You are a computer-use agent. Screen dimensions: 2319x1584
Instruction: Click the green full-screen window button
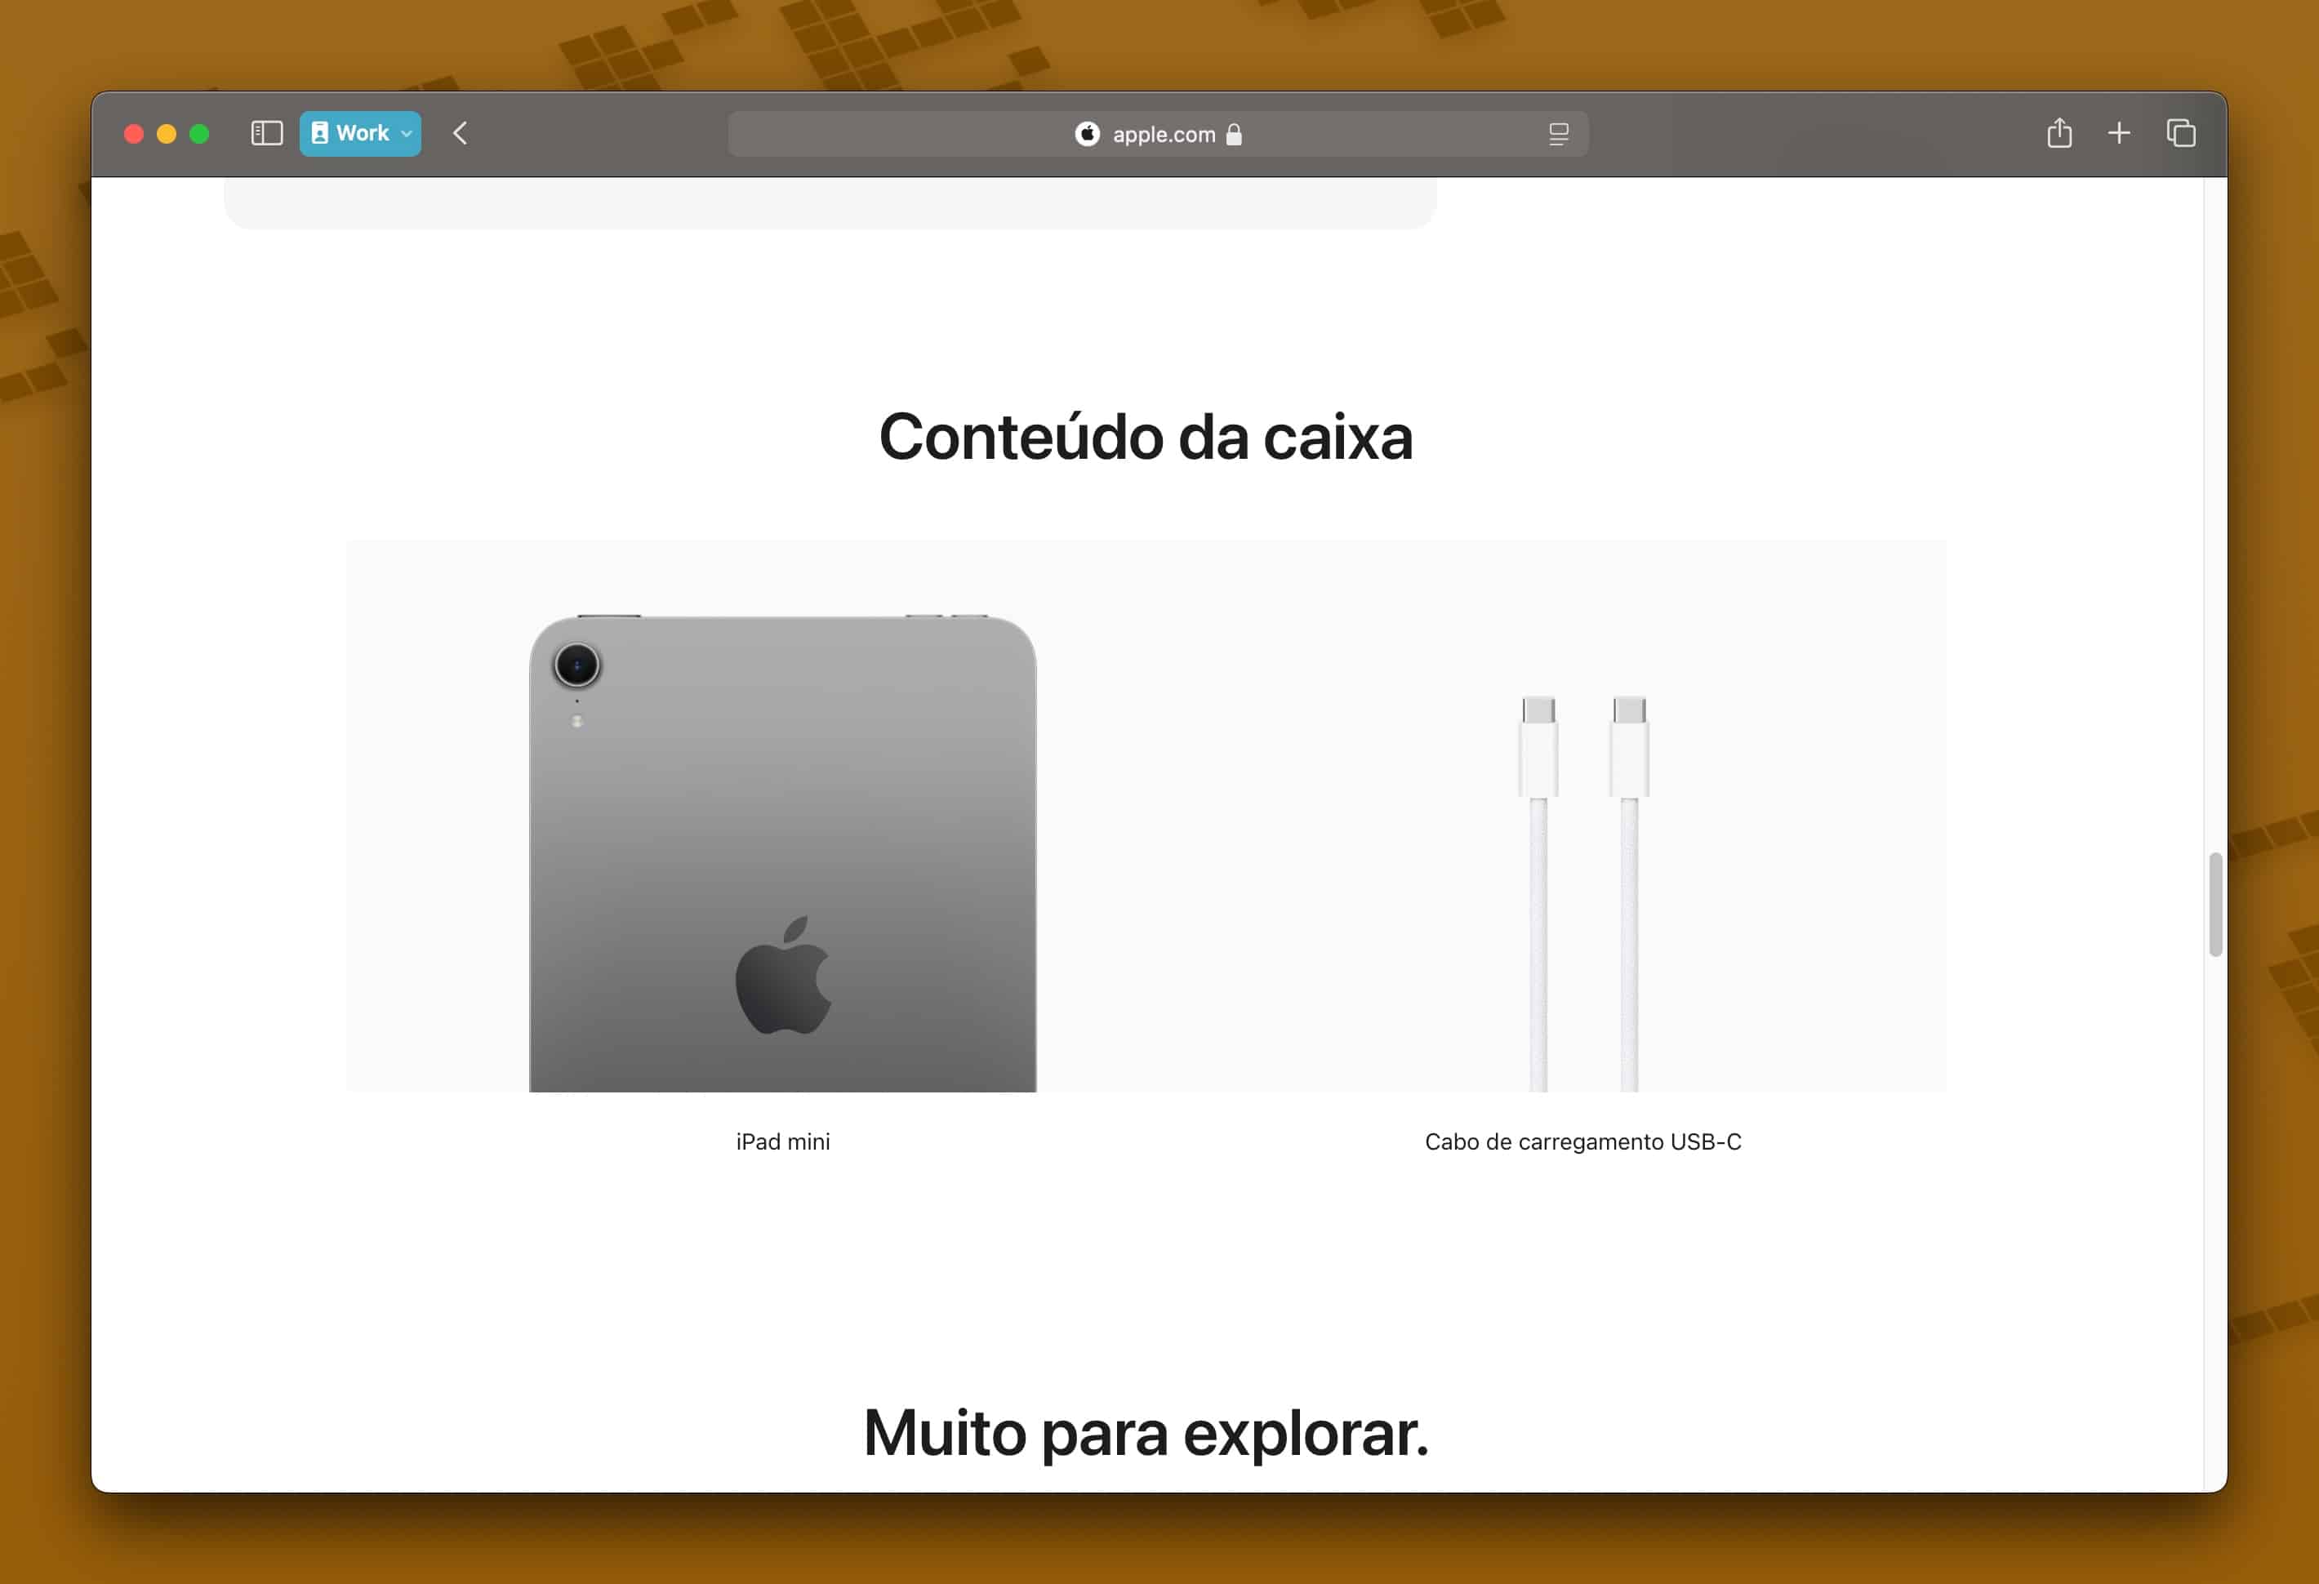click(199, 134)
